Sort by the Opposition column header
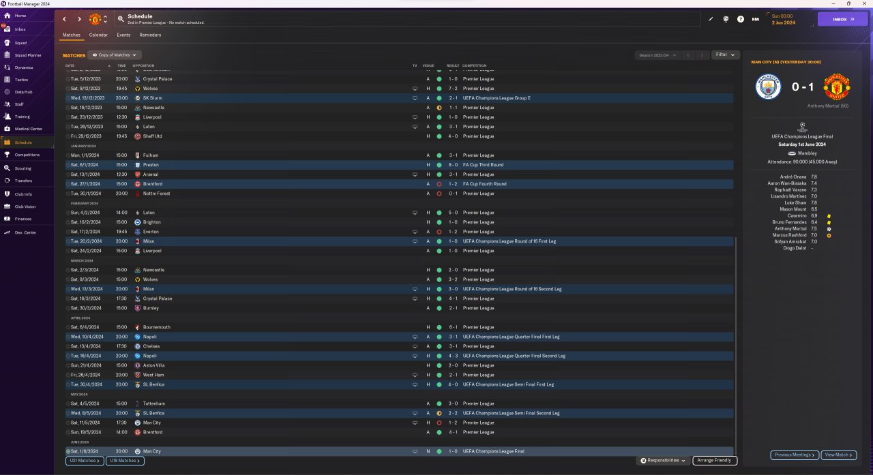 click(143, 65)
